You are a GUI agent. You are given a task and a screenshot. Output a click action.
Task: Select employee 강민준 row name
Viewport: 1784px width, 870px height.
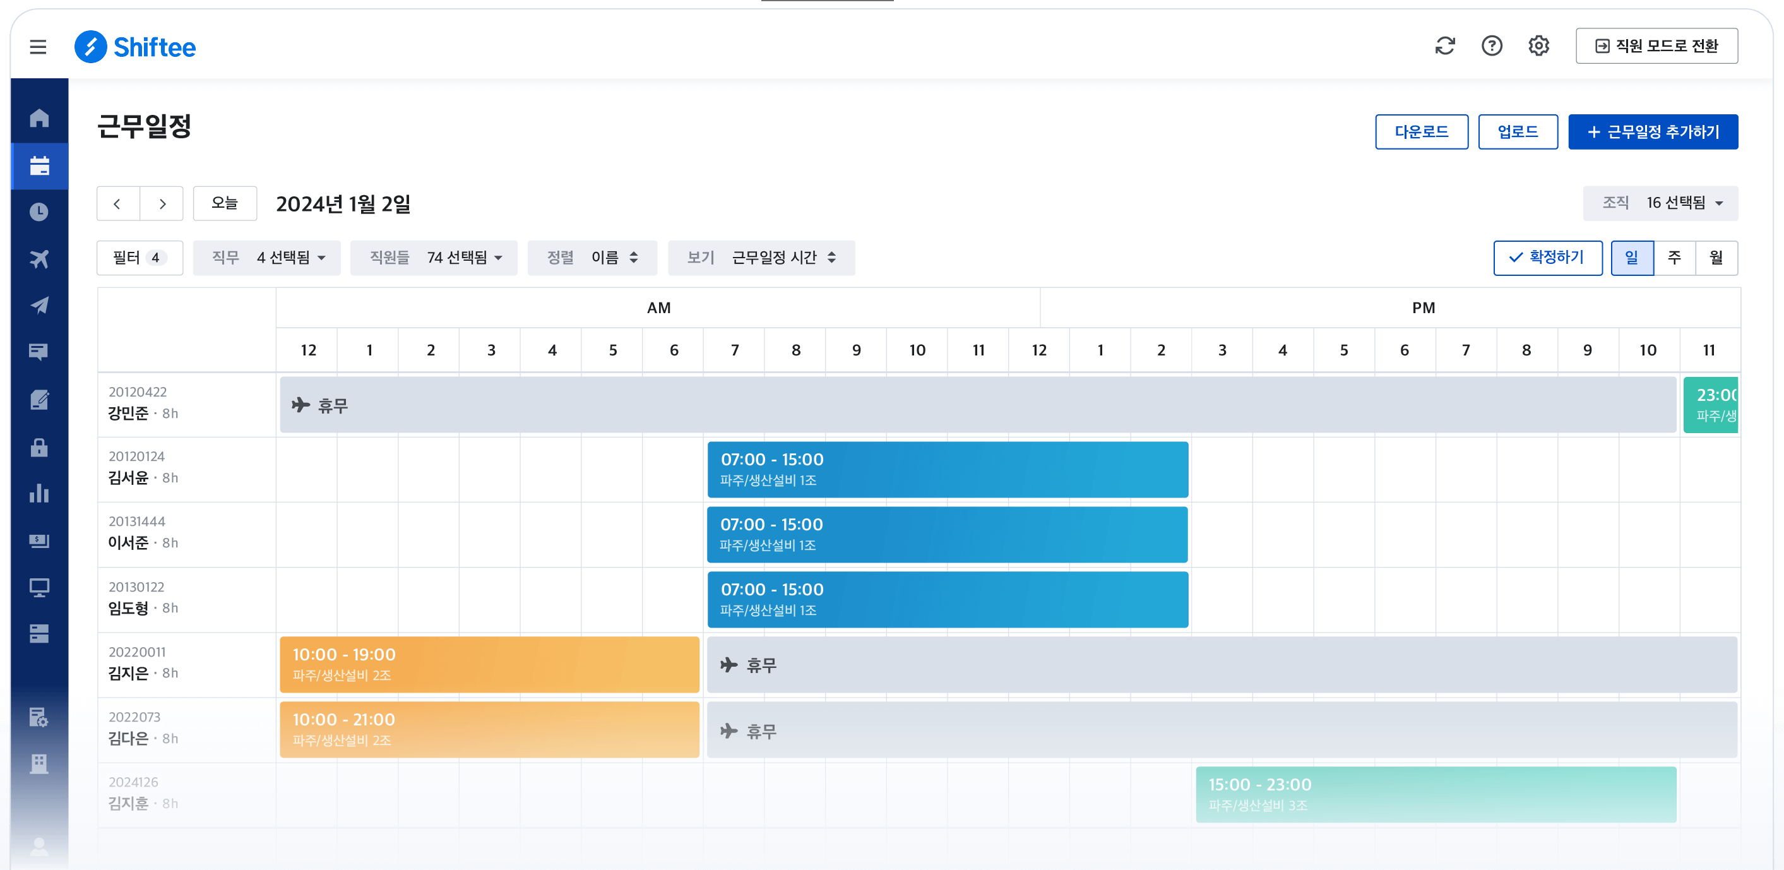tap(128, 414)
